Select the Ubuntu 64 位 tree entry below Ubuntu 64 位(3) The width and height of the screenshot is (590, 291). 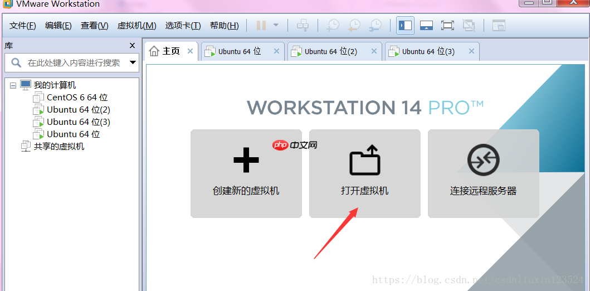[74, 134]
